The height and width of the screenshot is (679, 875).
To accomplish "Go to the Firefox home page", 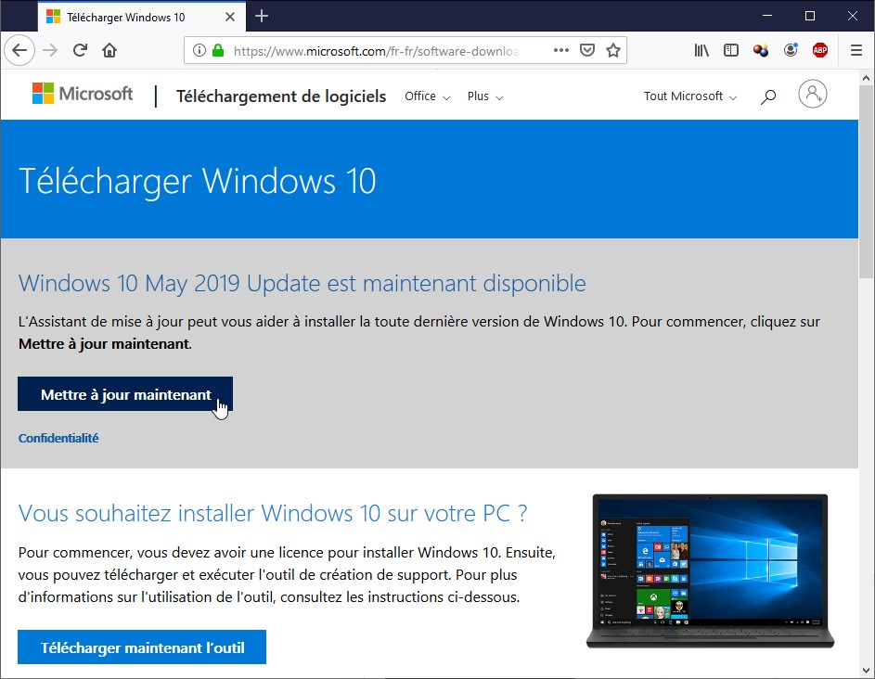I will (x=109, y=50).
